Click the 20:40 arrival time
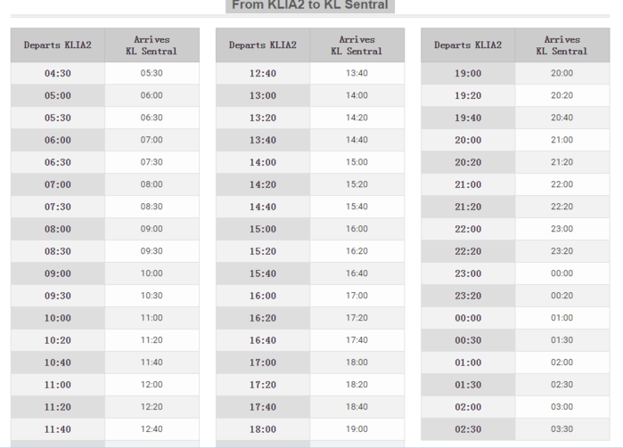 pyautogui.click(x=562, y=118)
